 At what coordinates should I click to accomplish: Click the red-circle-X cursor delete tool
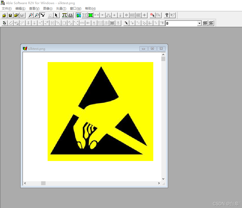152,15
